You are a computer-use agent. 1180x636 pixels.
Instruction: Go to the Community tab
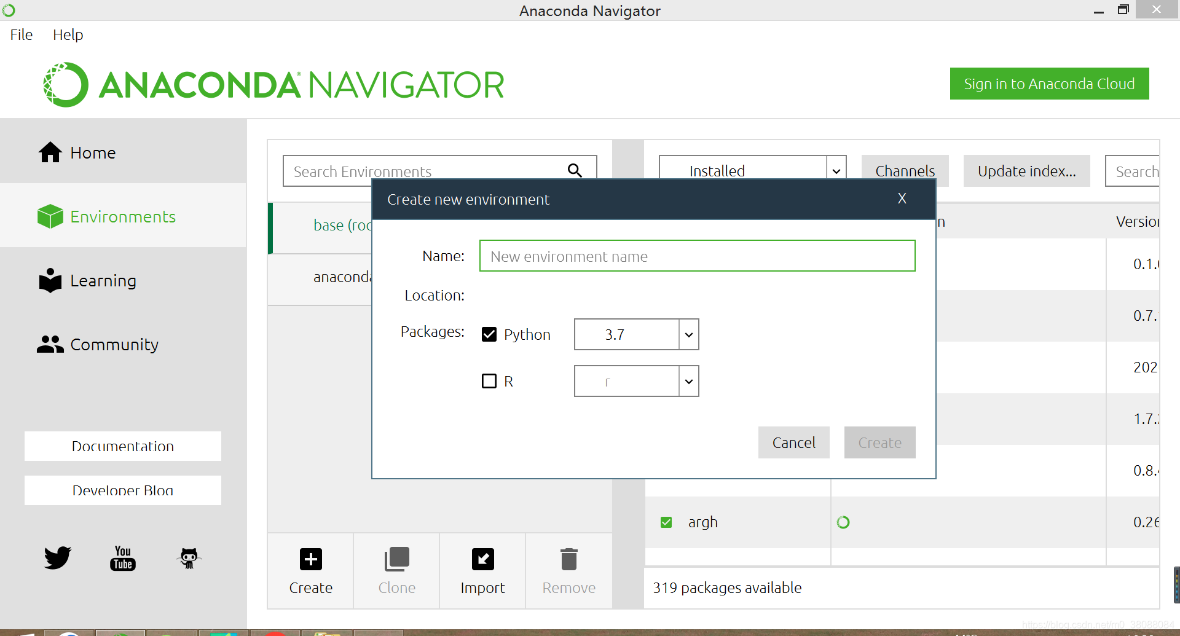coord(123,344)
